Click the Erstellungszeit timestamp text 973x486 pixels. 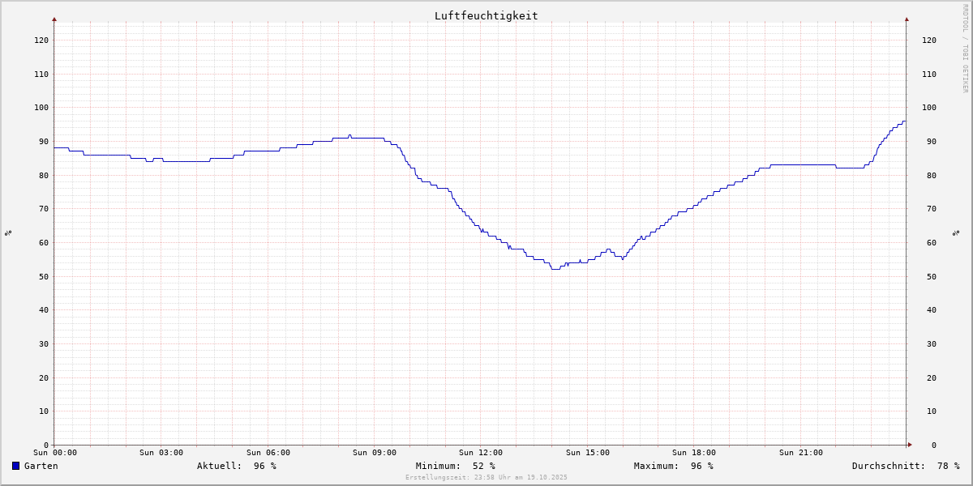[486, 478]
